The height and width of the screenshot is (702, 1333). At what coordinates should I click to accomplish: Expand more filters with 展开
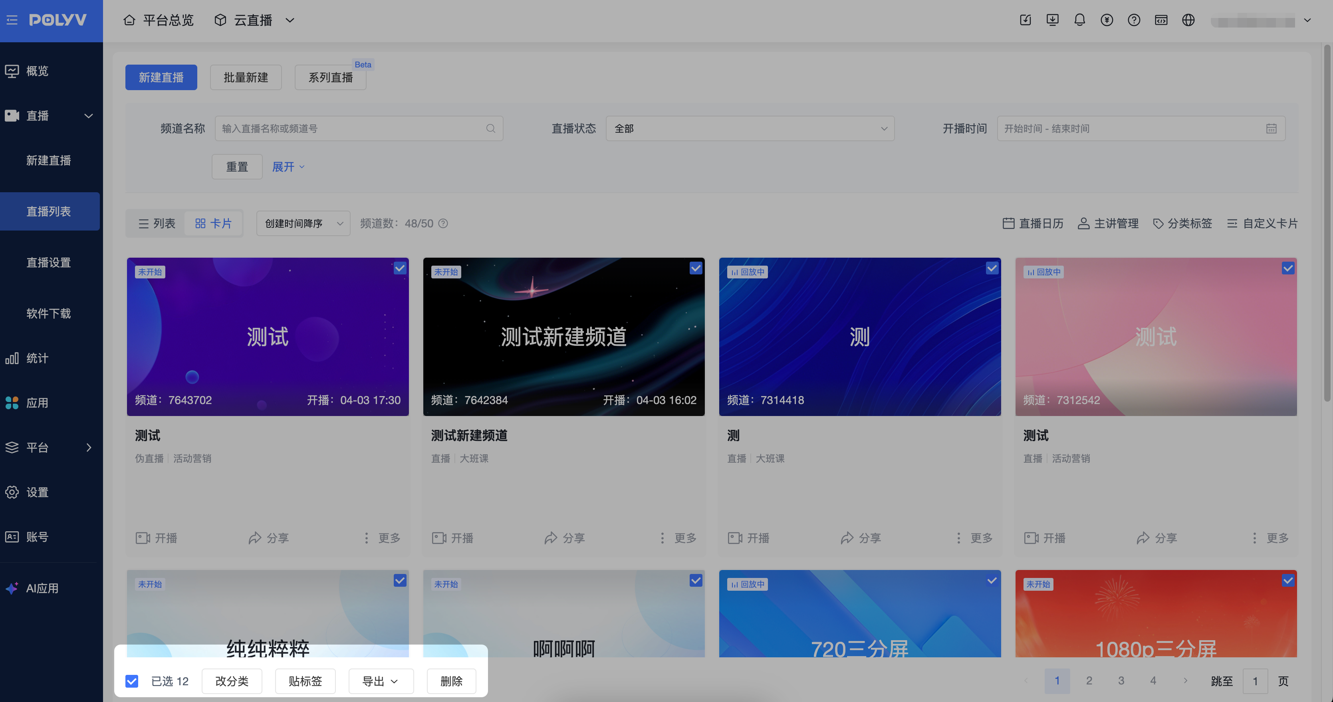pyautogui.click(x=288, y=166)
